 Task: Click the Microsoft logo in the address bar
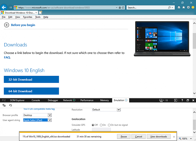16,8
